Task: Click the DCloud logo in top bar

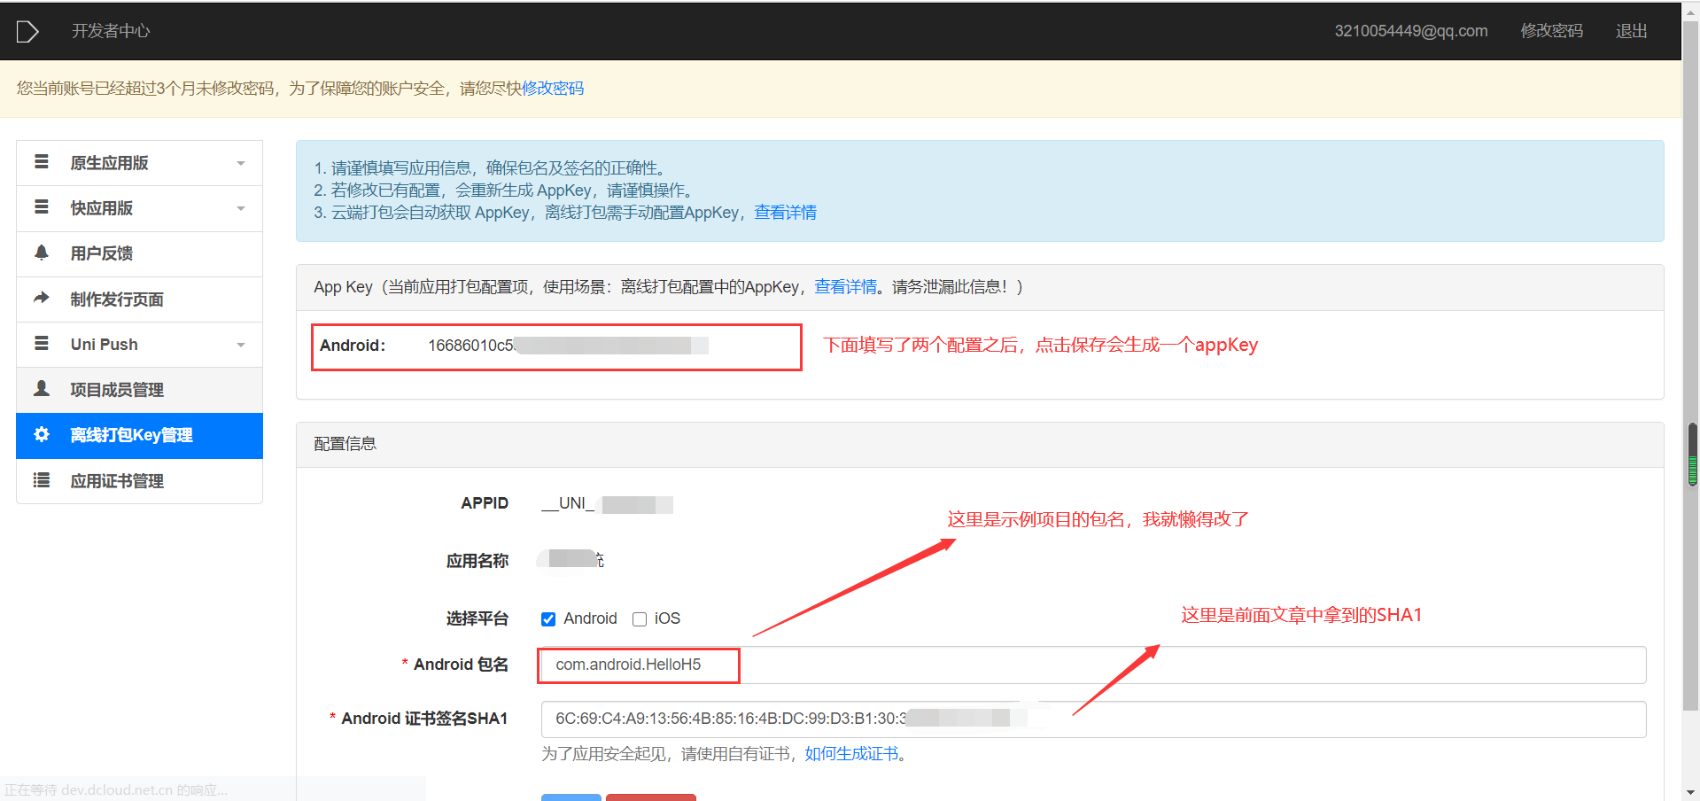Action: pos(27,31)
